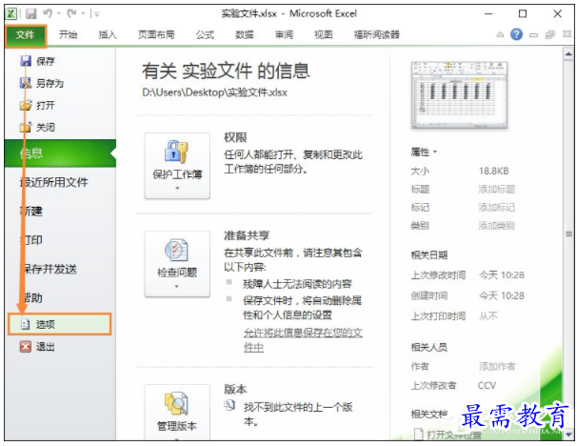The width and height of the screenshot is (577, 446).
Task: Click 添加作者 to add an author
Action: pos(497,366)
